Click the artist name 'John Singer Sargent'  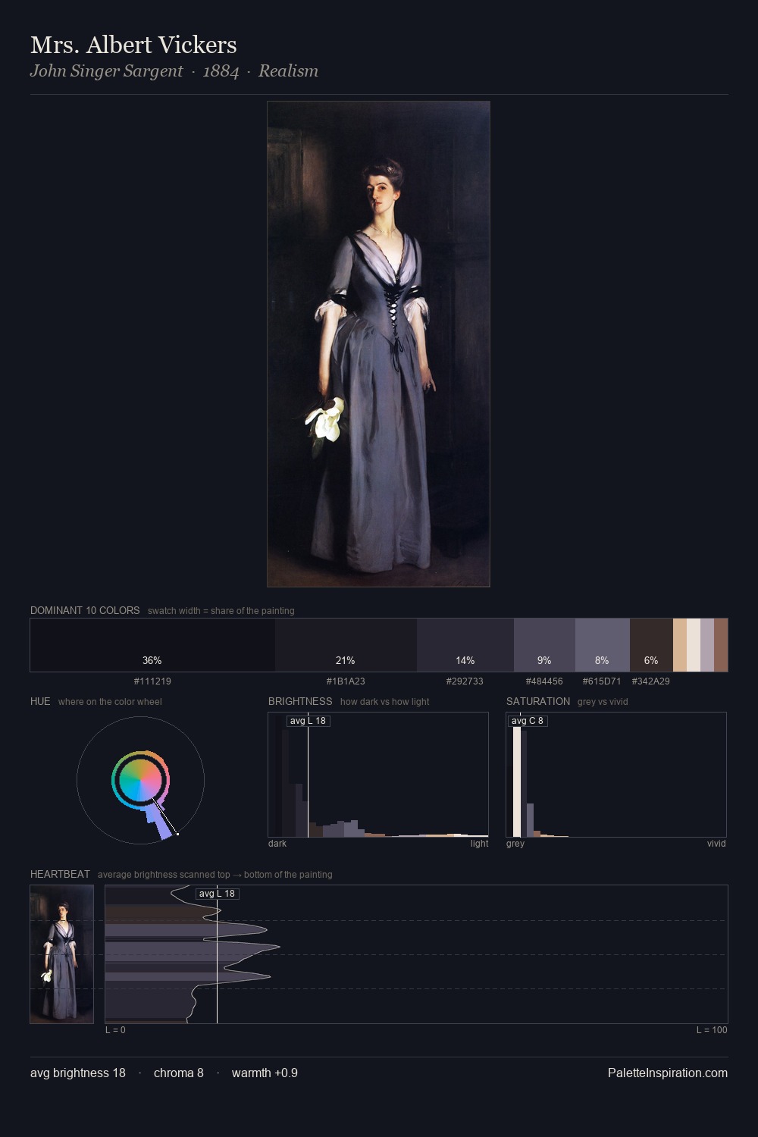point(106,71)
